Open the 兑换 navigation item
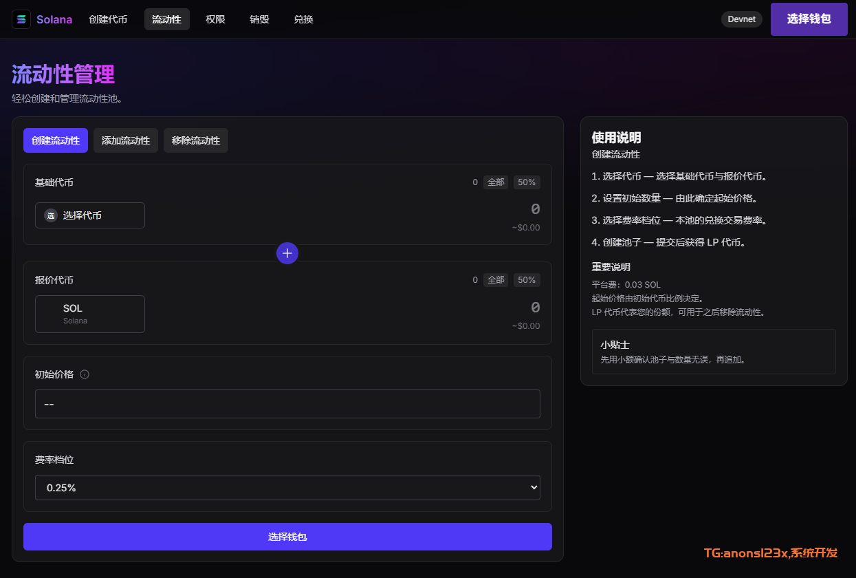 [x=303, y=19]
